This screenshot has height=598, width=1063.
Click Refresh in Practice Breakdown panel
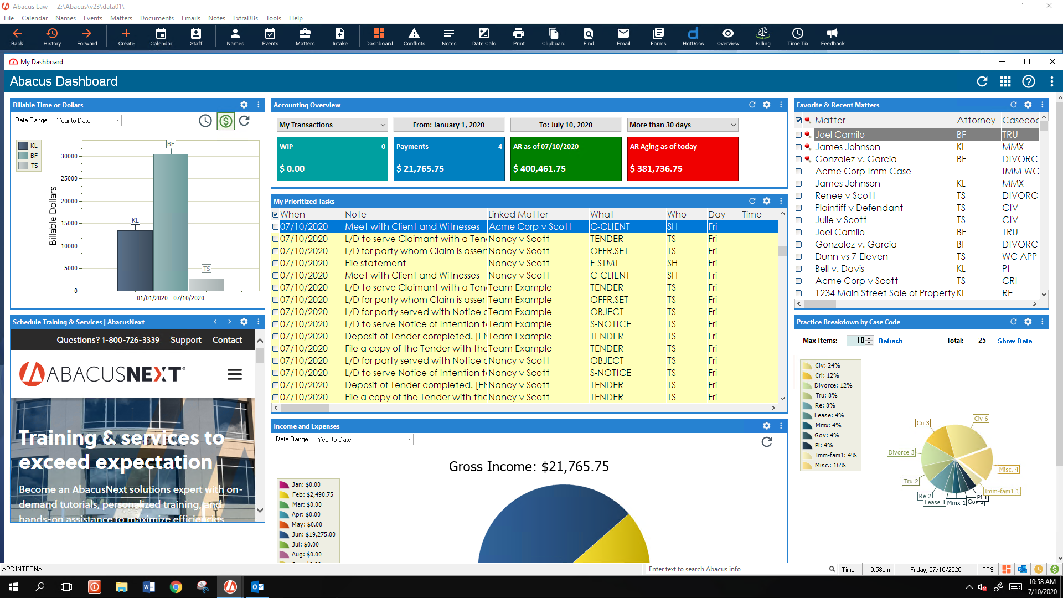click(890, 341)
